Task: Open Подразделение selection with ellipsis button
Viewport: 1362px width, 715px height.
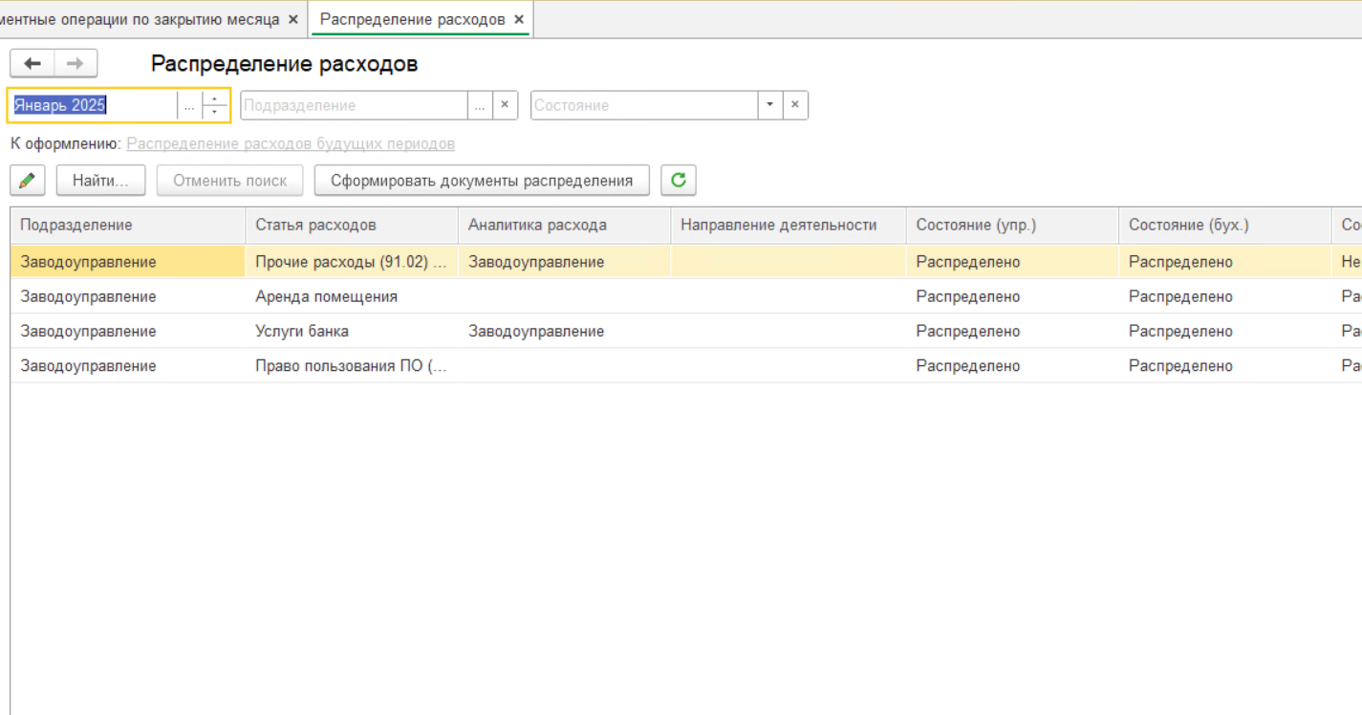Action: (x=480, y=105)
